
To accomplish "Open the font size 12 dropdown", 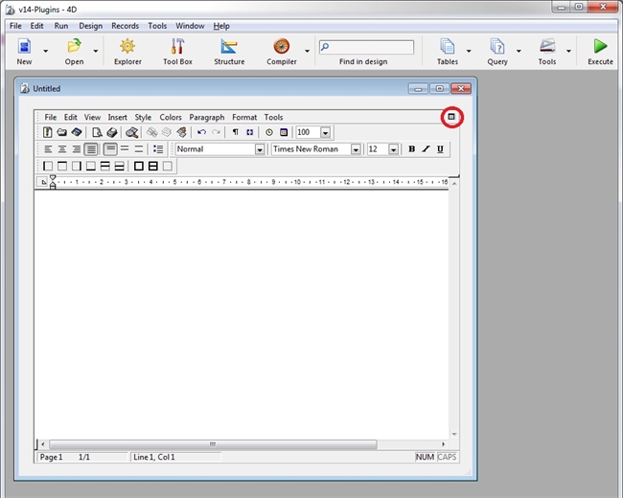I will coord(393,149).
